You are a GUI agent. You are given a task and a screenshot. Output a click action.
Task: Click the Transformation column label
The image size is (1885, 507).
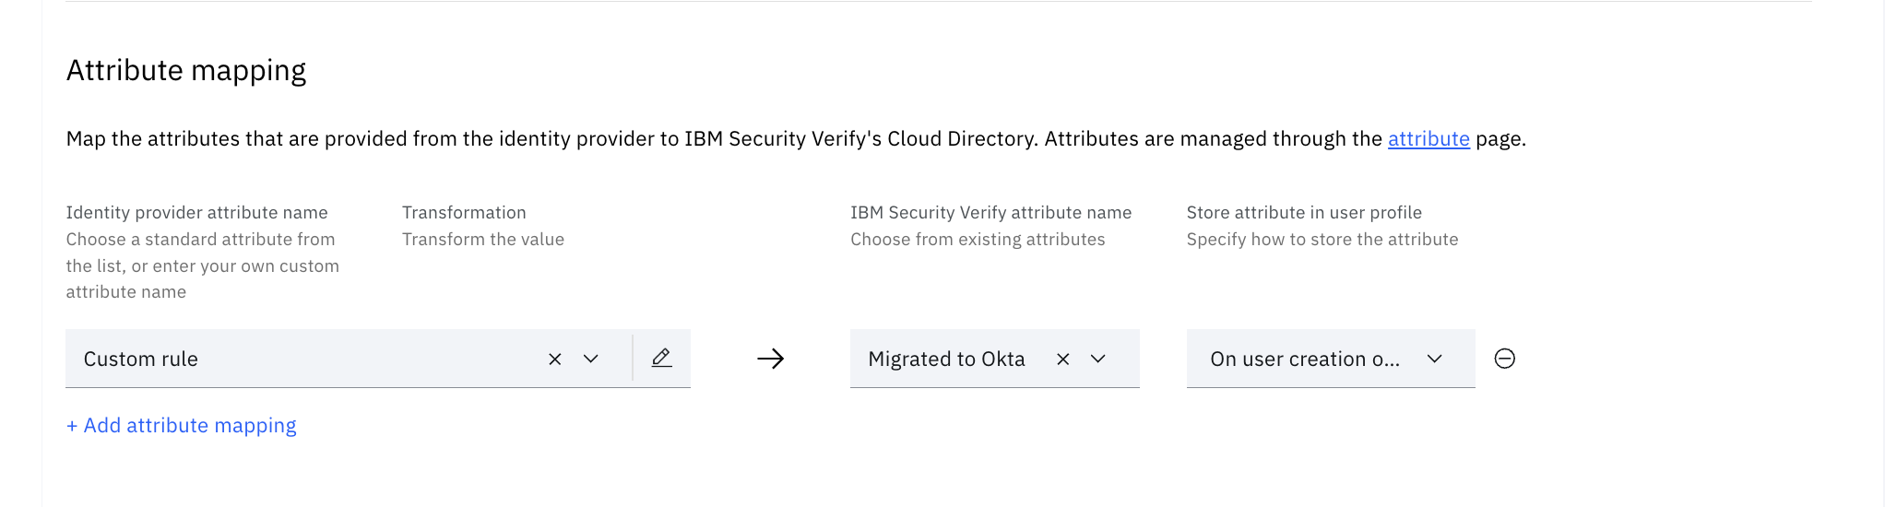coord(464,213)
